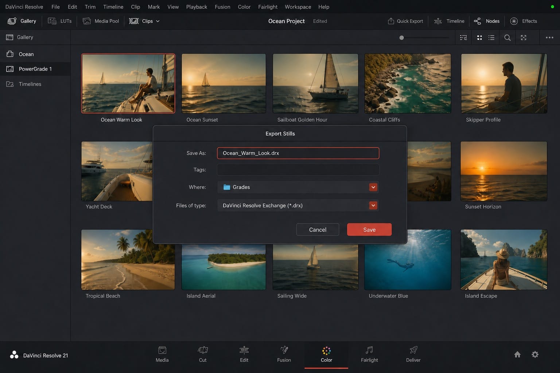Click the Quick Export icon
Screen dimensions: 560x373
[391, 21]
